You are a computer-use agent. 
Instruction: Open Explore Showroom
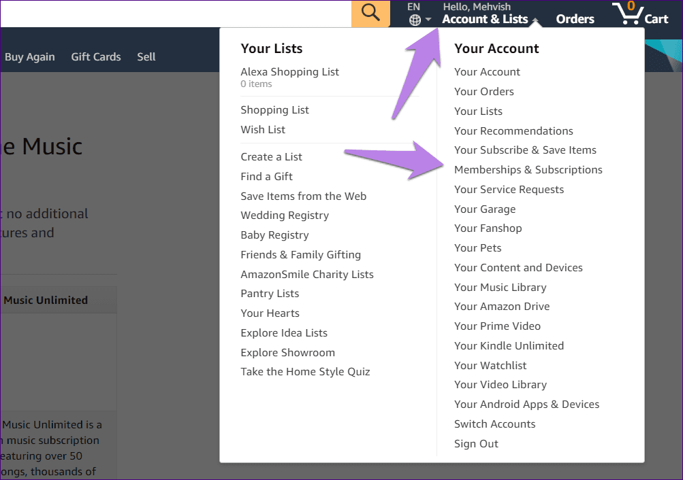coord(288,353)
